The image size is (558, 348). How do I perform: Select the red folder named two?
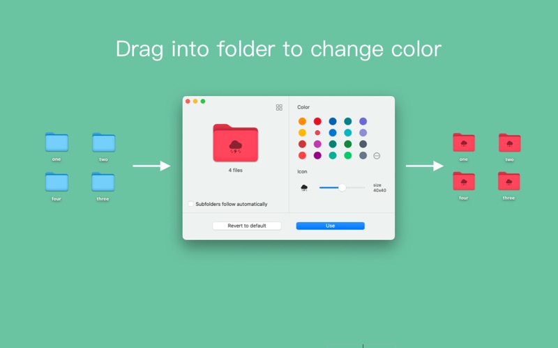pos(510,143)
